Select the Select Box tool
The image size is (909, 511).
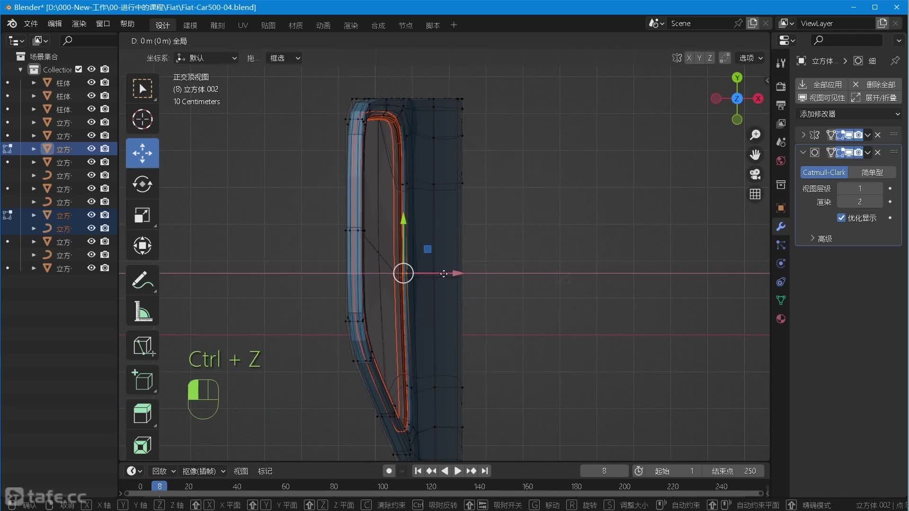[x=143, y=88]
